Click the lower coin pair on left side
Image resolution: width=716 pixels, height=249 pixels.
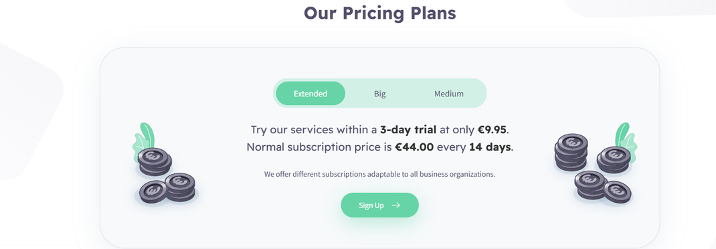point(167,188)
